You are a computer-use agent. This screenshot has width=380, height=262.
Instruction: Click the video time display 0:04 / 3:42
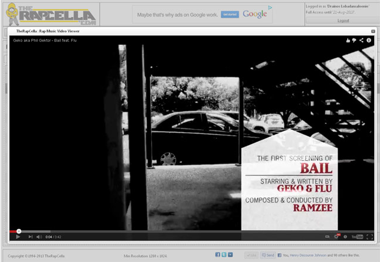pos(53,237)
